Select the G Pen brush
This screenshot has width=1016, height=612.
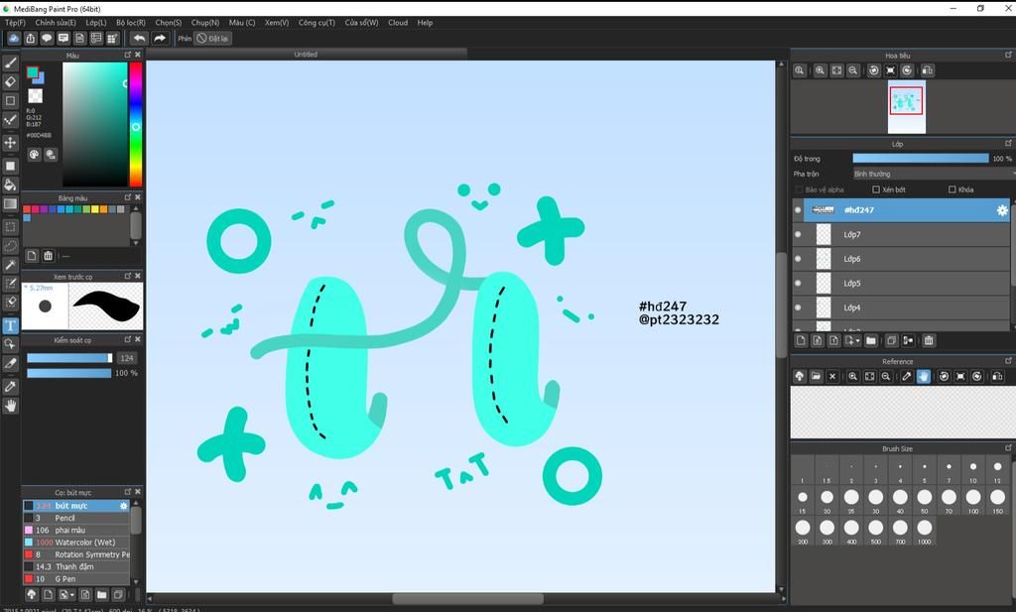[x=76, y=579]
